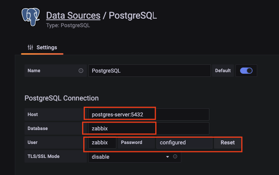The image size is (279, 175).
Task: Click the Host label
Action: click(x=33, y=114)
